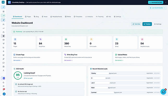The width and height of the screenshot is (168, 96).
Task: Click the Upload Media icon
Action: pyautogui.click(x=116, y=55)
